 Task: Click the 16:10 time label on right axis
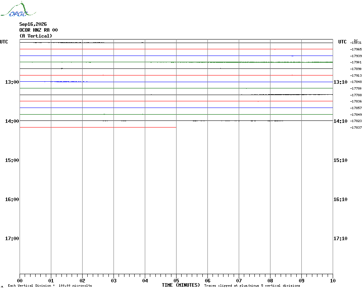click(341, 199)
